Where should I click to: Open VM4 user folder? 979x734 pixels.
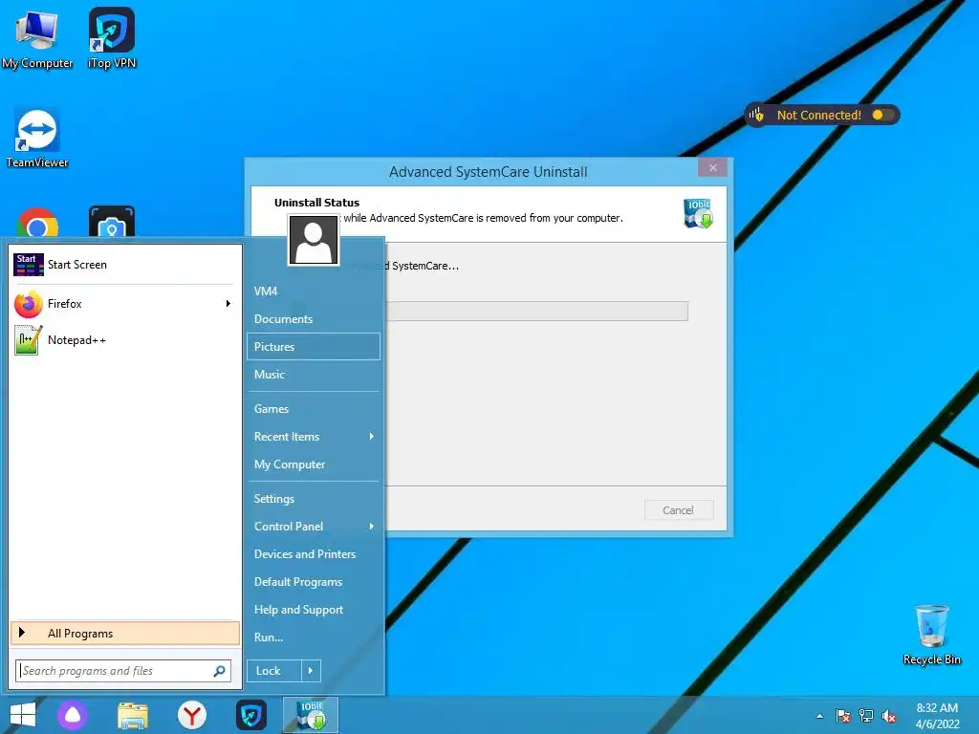point(313,291)
